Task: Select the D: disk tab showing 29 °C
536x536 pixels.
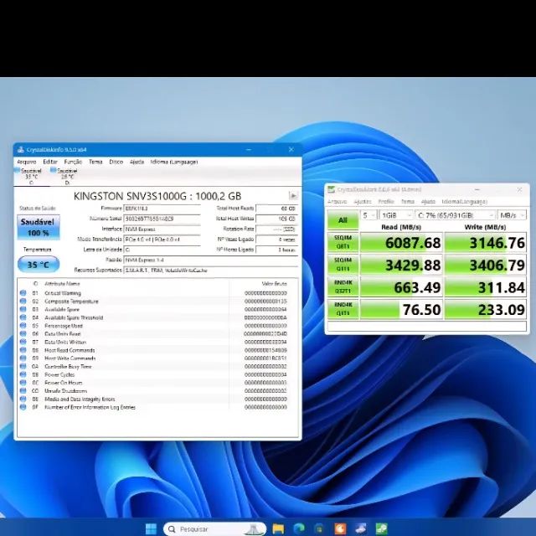Action: tap(67, 177)
